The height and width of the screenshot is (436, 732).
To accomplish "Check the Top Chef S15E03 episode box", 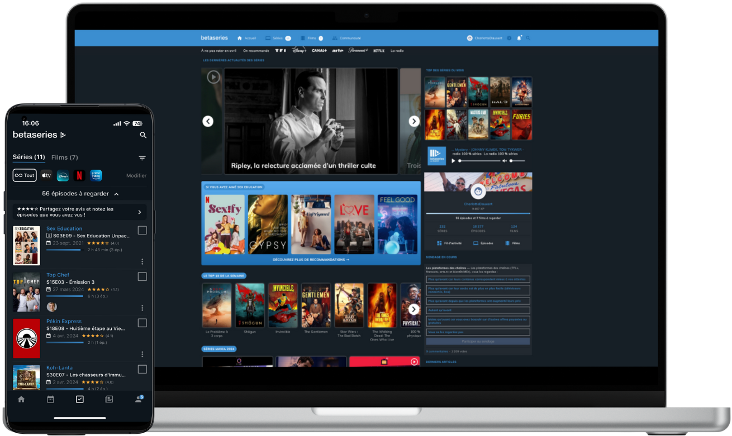I will [142, 277].
